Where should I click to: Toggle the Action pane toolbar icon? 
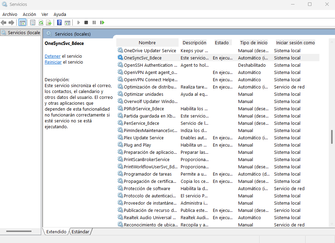point(67,22)
